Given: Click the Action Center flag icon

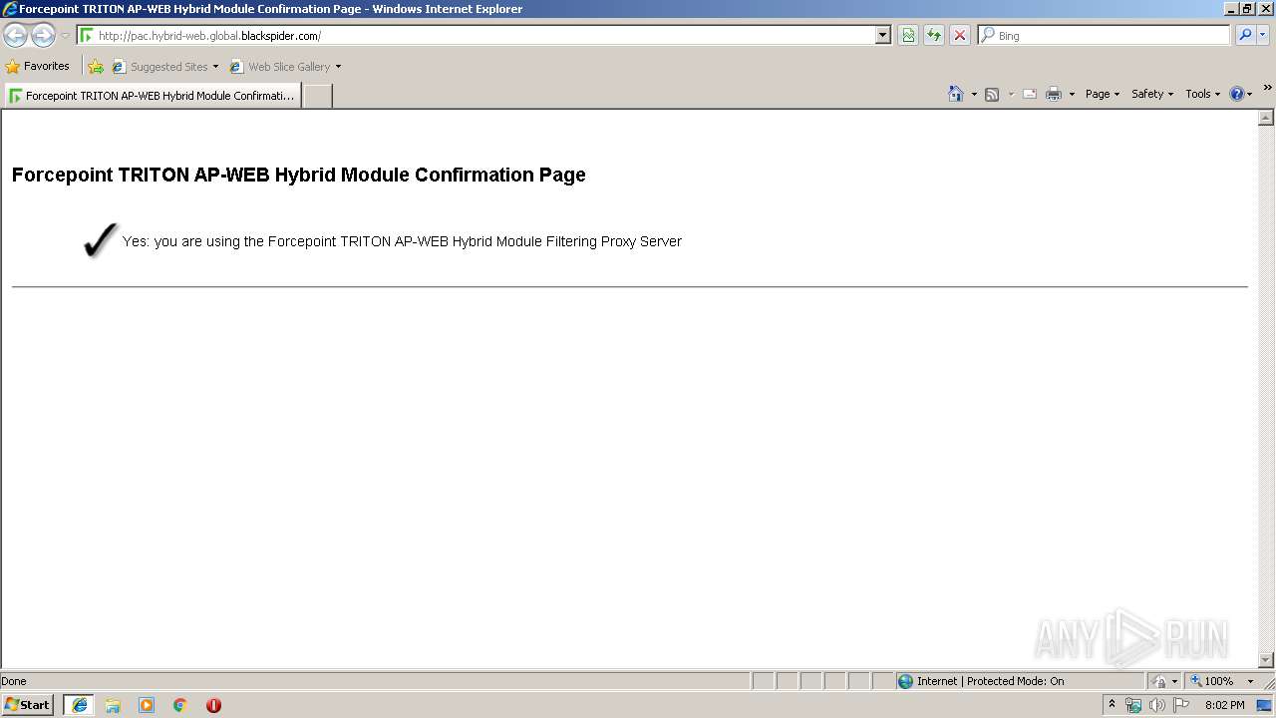Looking at the screenshot, I should click(1181, 705).
